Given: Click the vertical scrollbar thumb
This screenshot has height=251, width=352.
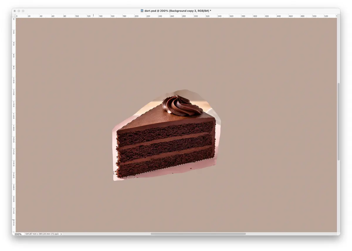Looking at the screenshot, I should click(339, 121).
